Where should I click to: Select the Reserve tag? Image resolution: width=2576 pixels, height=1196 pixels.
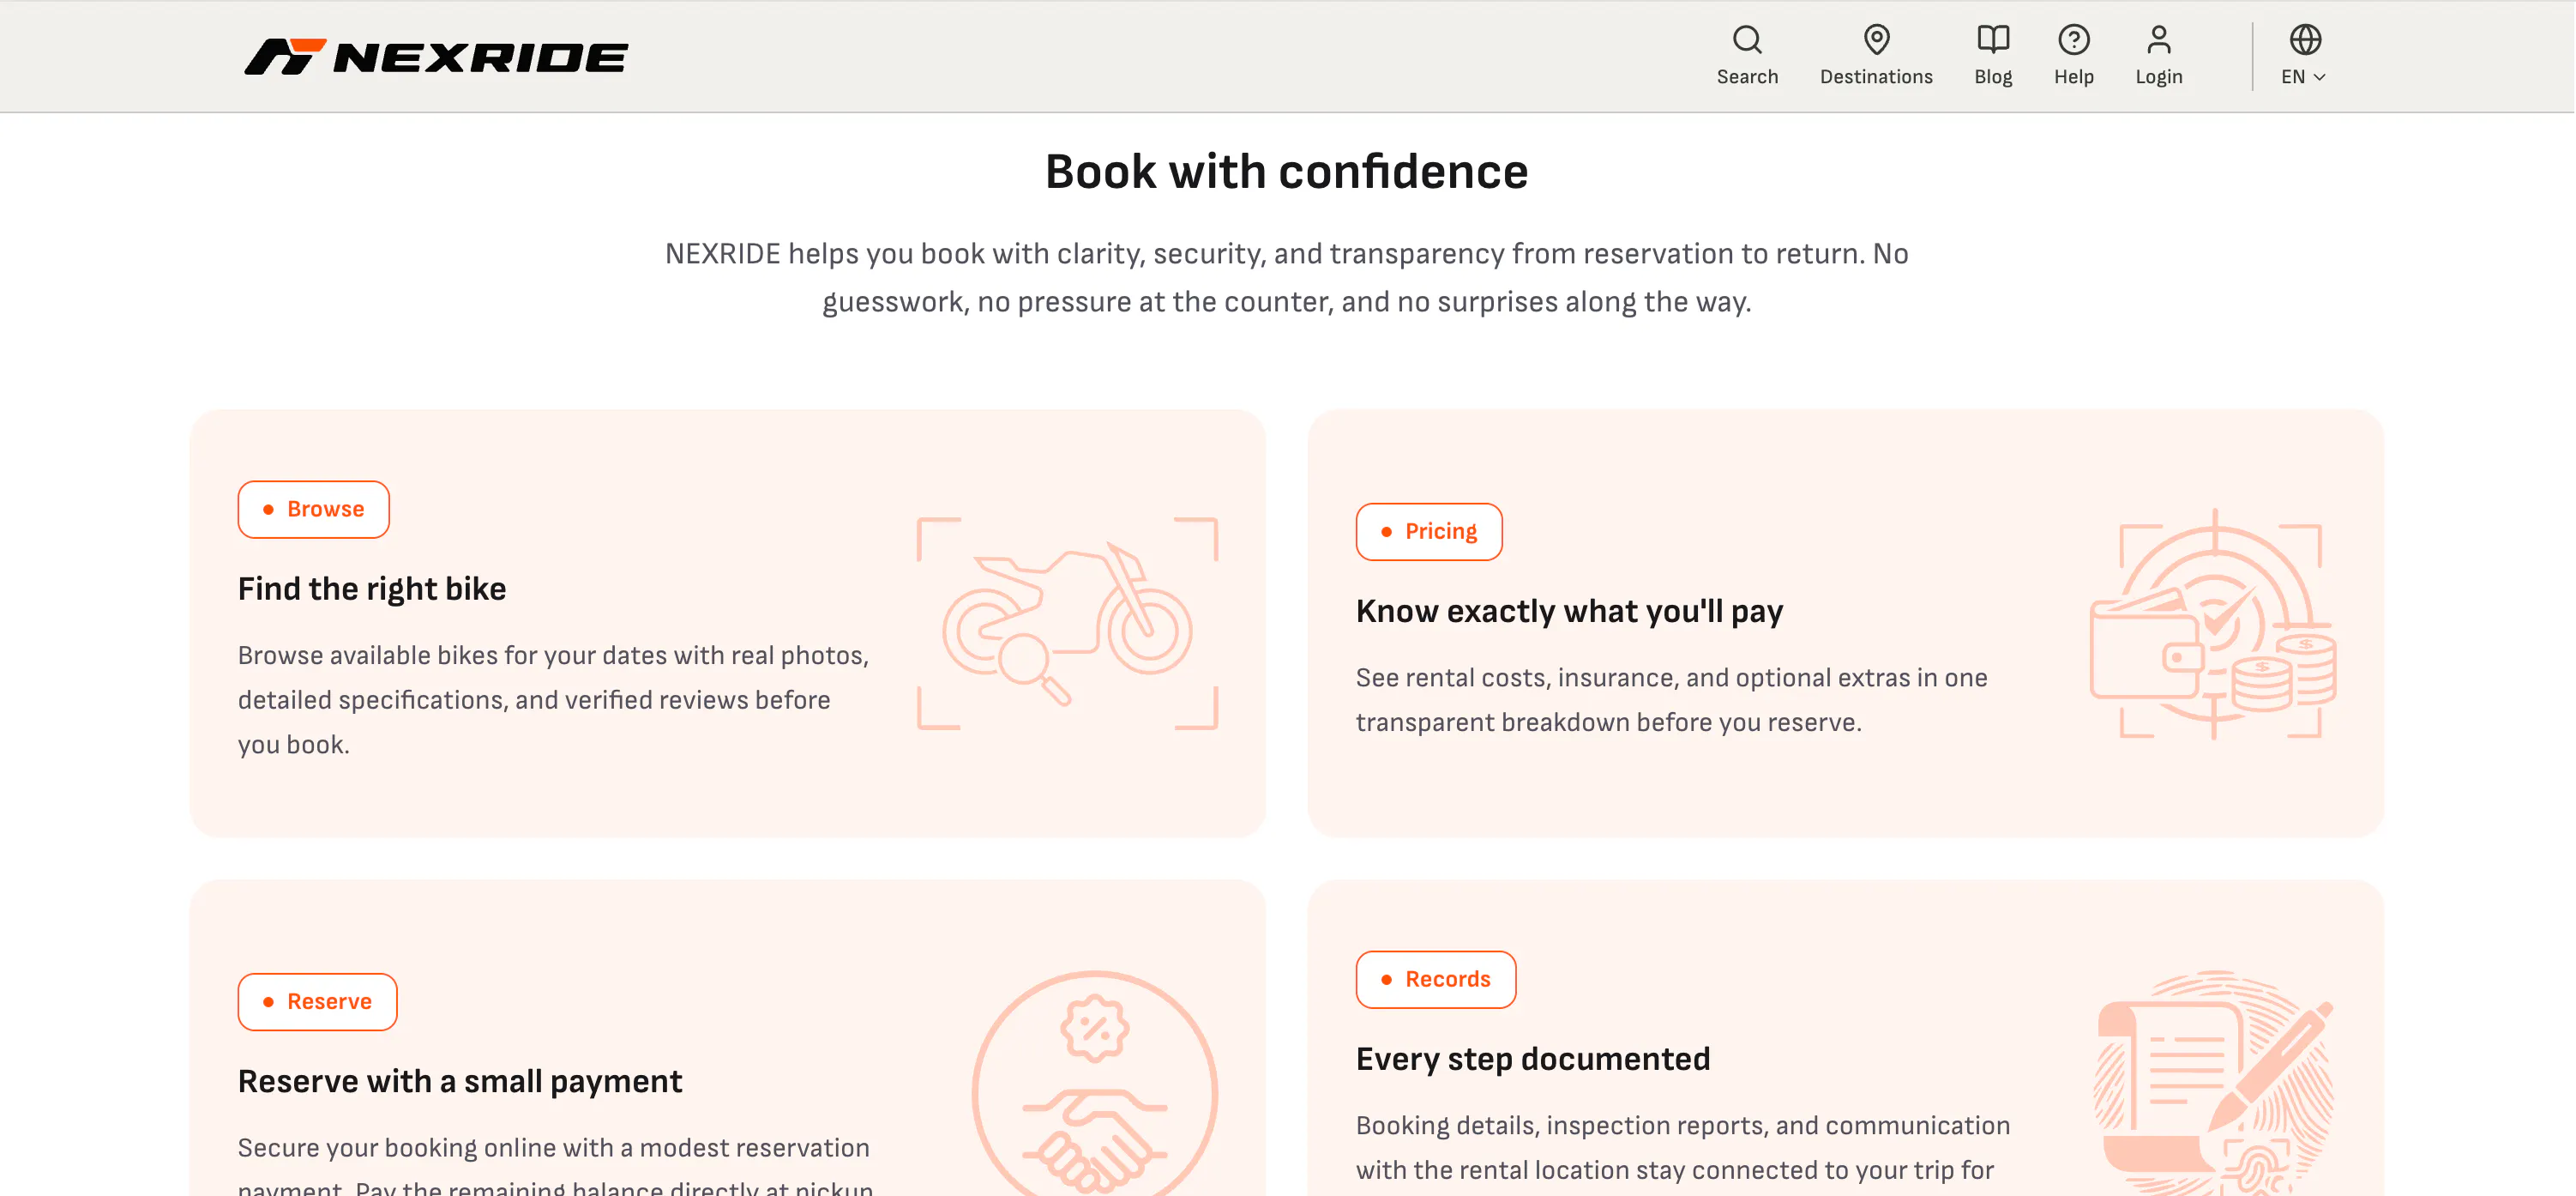pyautogui.click(x=317, y=1002)
